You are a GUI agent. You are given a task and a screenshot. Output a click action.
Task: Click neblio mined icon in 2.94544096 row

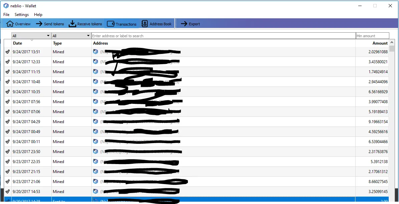95,82
